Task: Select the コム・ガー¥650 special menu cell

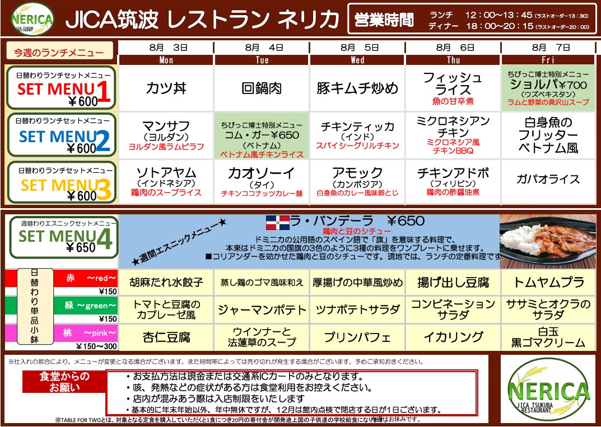Action: tap(262, 135)
